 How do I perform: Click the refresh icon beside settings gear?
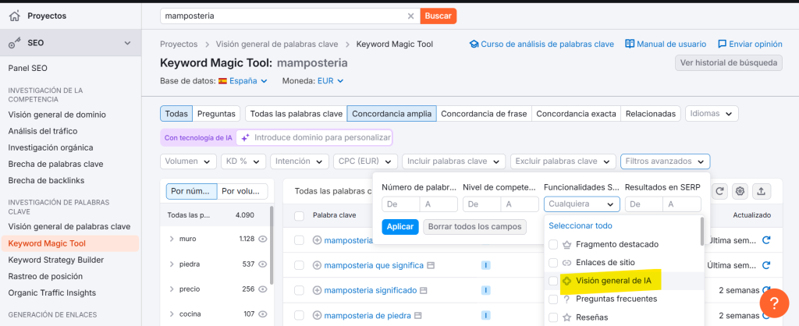tap(719, 191)
